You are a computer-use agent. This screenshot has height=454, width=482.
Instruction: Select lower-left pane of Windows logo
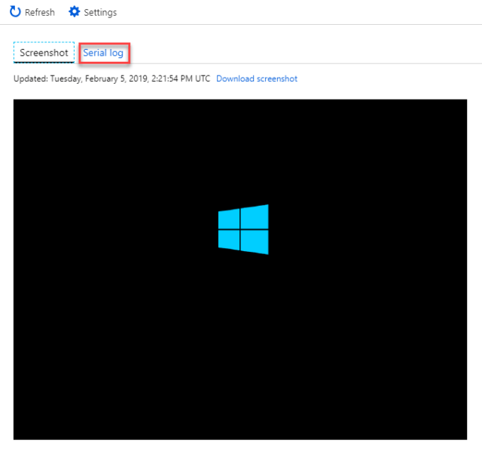[x=229, y=241]
